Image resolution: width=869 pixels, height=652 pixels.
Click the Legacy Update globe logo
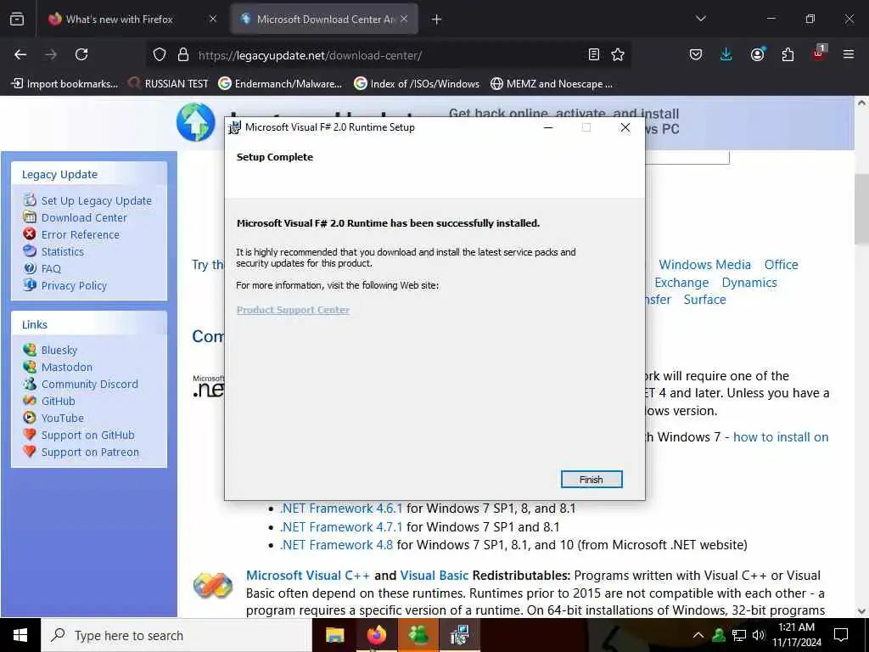(x=196, y=122)
